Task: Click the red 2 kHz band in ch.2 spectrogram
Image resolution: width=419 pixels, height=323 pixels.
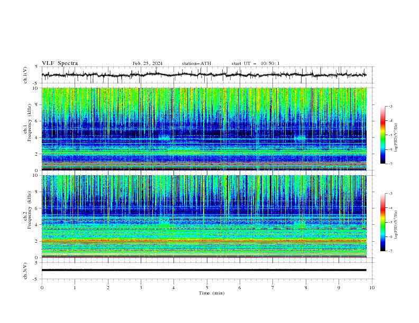Action: point(204,241)
